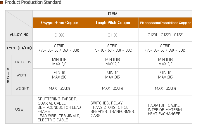Image resolution: width=209 pixels, height=124 pixels.
Task: Click the WEIGHT row label
Action: 22,88
